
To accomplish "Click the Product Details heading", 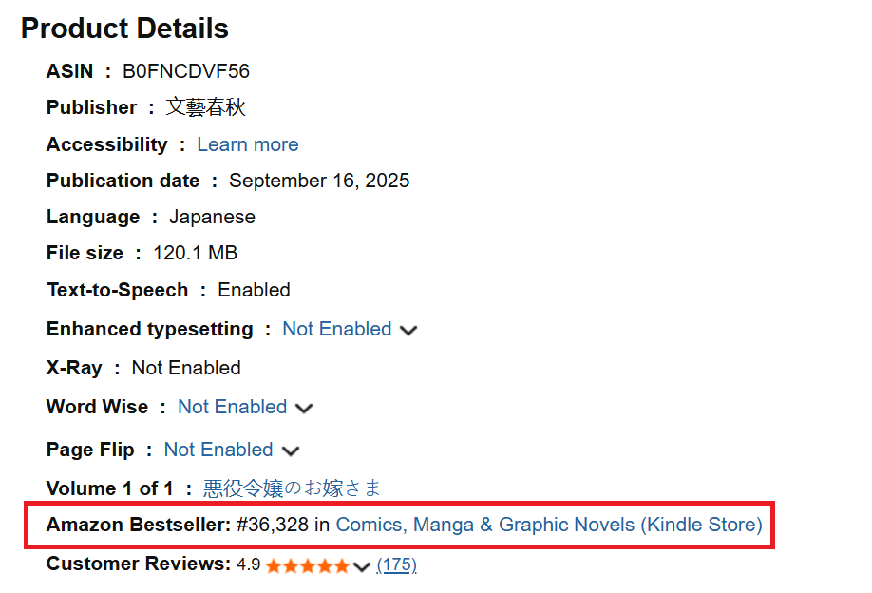I will (124, 29).
